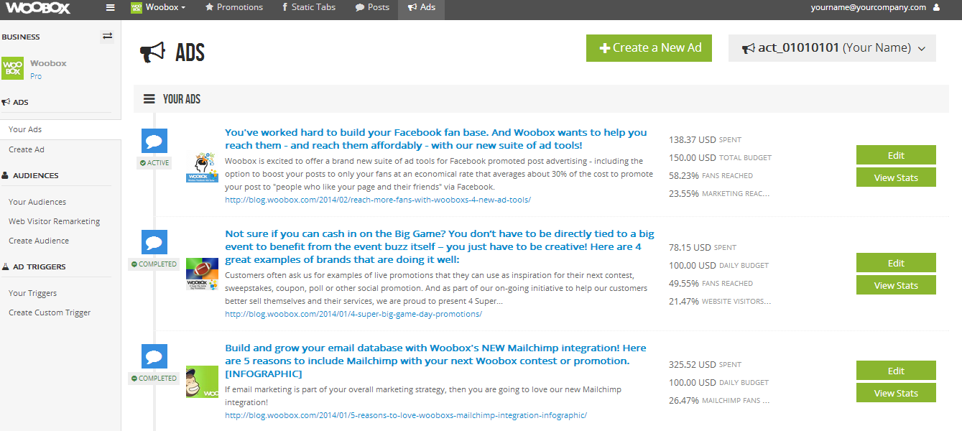The width and height of the screenshot is (962, 431).
Task: Switch to the Static Tabs tab
Action: (x=309, y=7)
